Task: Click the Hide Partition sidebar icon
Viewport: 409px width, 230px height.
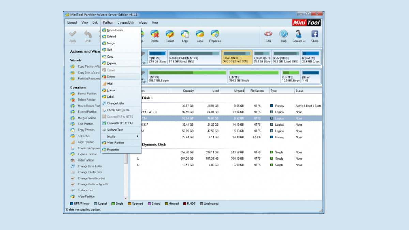Action: pyautogui.click(x=73, y=160)
